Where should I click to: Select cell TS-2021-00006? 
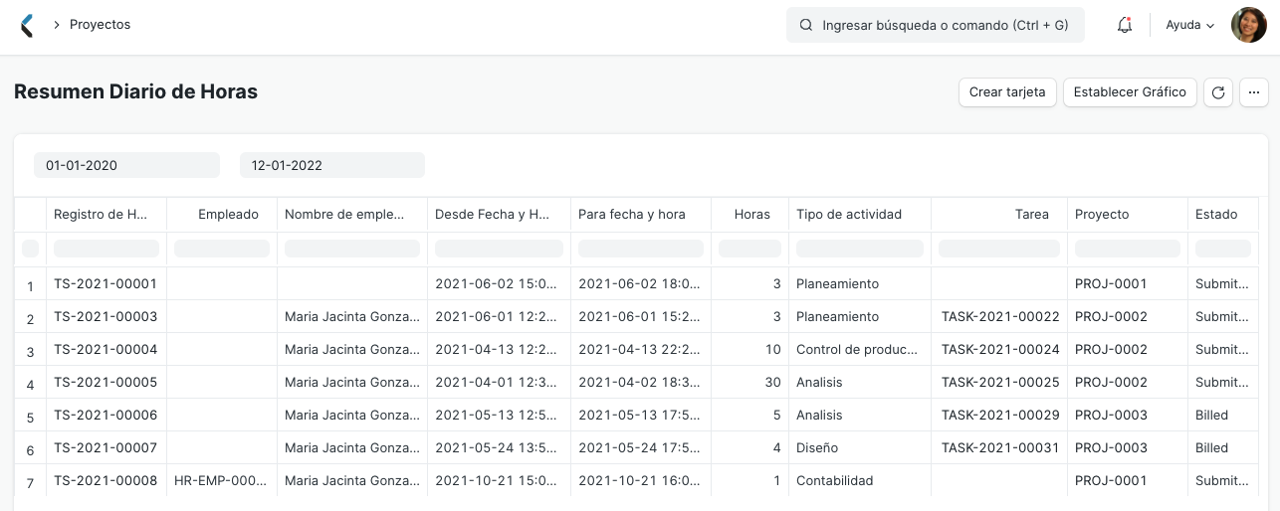coord(106,415)
